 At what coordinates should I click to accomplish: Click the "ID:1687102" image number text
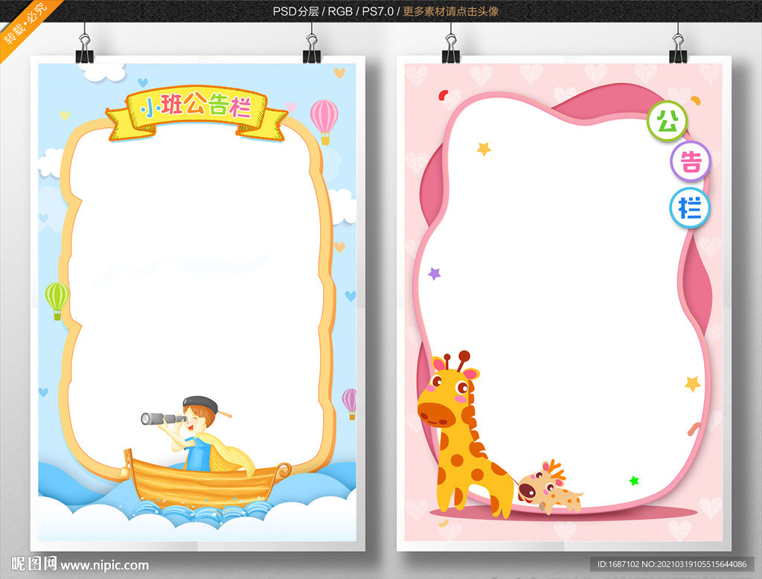[x=618, y=564]
